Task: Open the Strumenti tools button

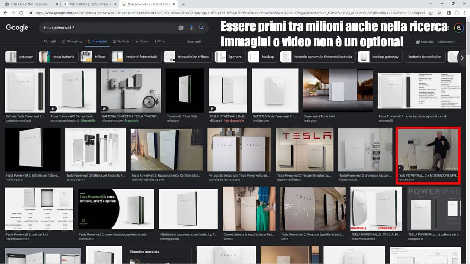Action: click(x=194, y=42)
